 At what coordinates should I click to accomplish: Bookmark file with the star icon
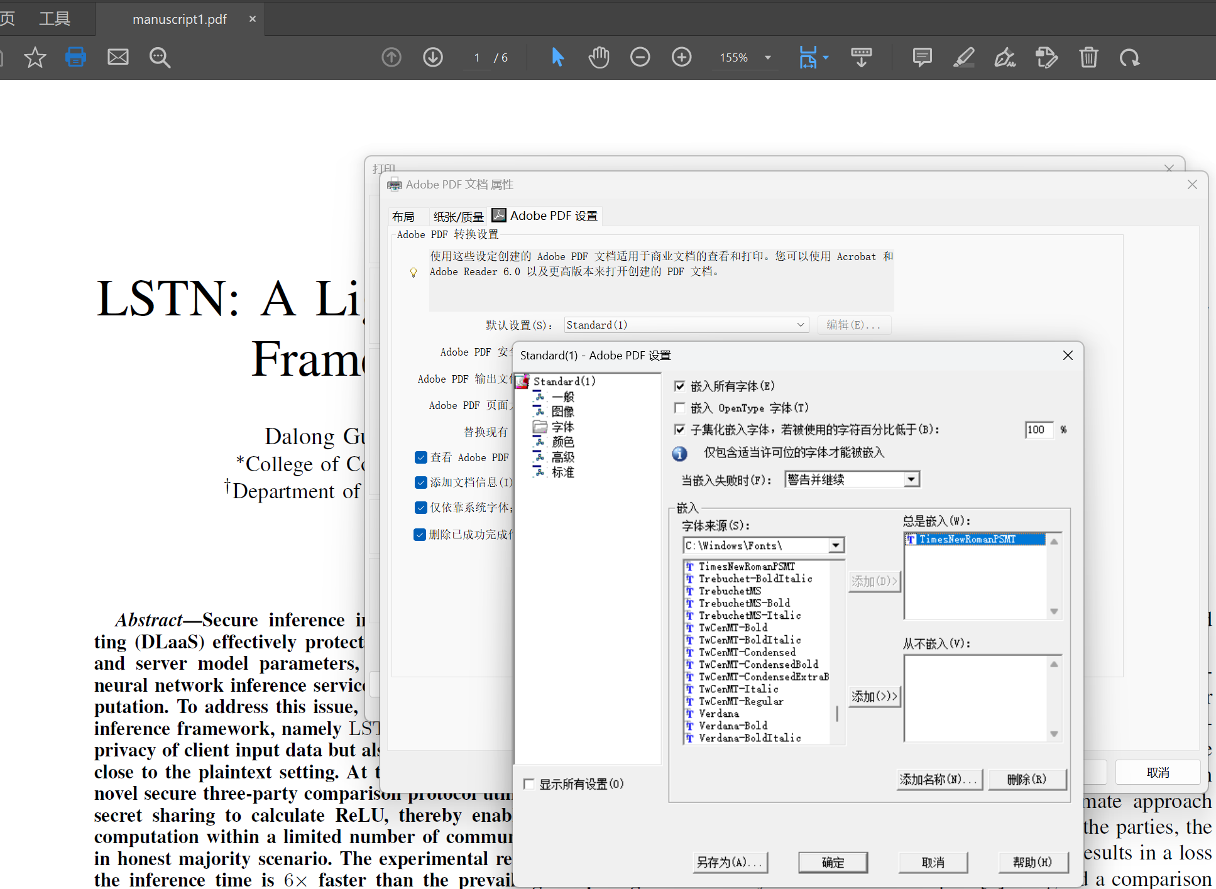(x=35, y=57)
